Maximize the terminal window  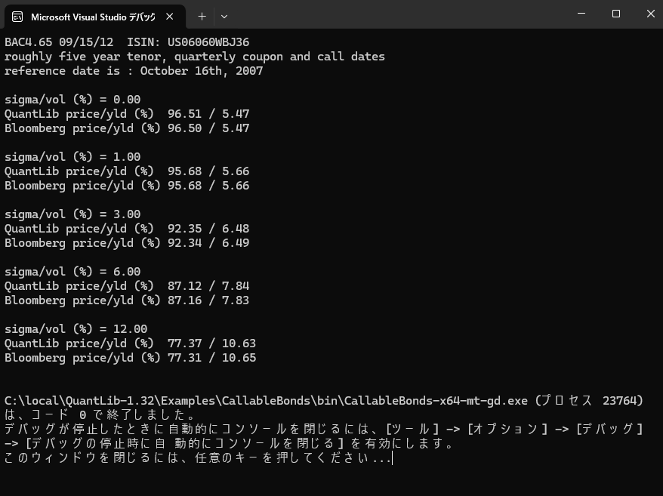pyautogui.click(x=616, y=14)
